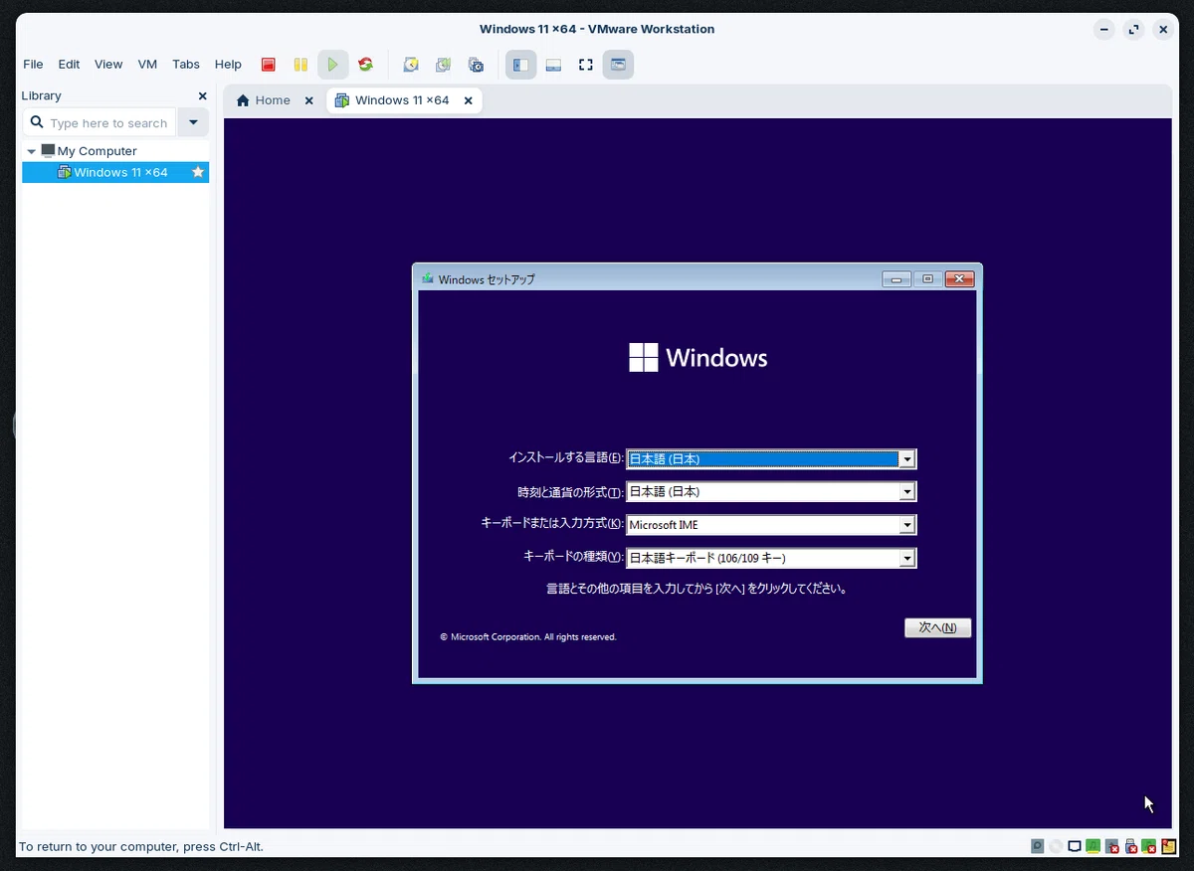Click the 言語とその他の項目 instruction text
1194x871 pixels.
click(696, 589)
